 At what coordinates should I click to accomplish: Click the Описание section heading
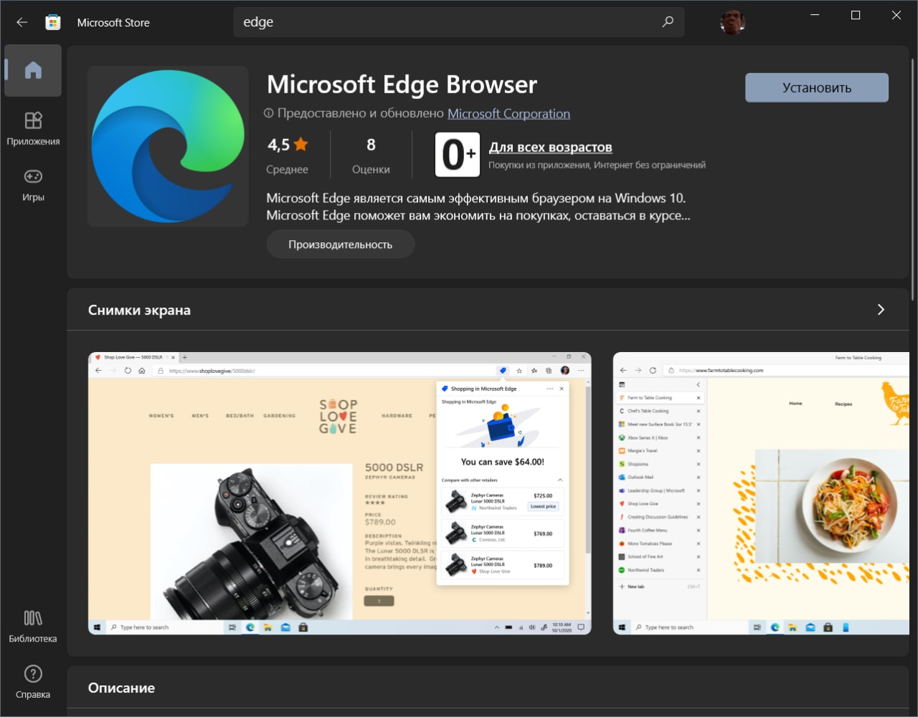point(121,688)
